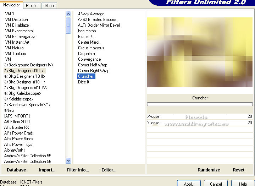This screenshot has width=255, height=186.
Task: Choose Convergance filter
Action: pos(89,59)
